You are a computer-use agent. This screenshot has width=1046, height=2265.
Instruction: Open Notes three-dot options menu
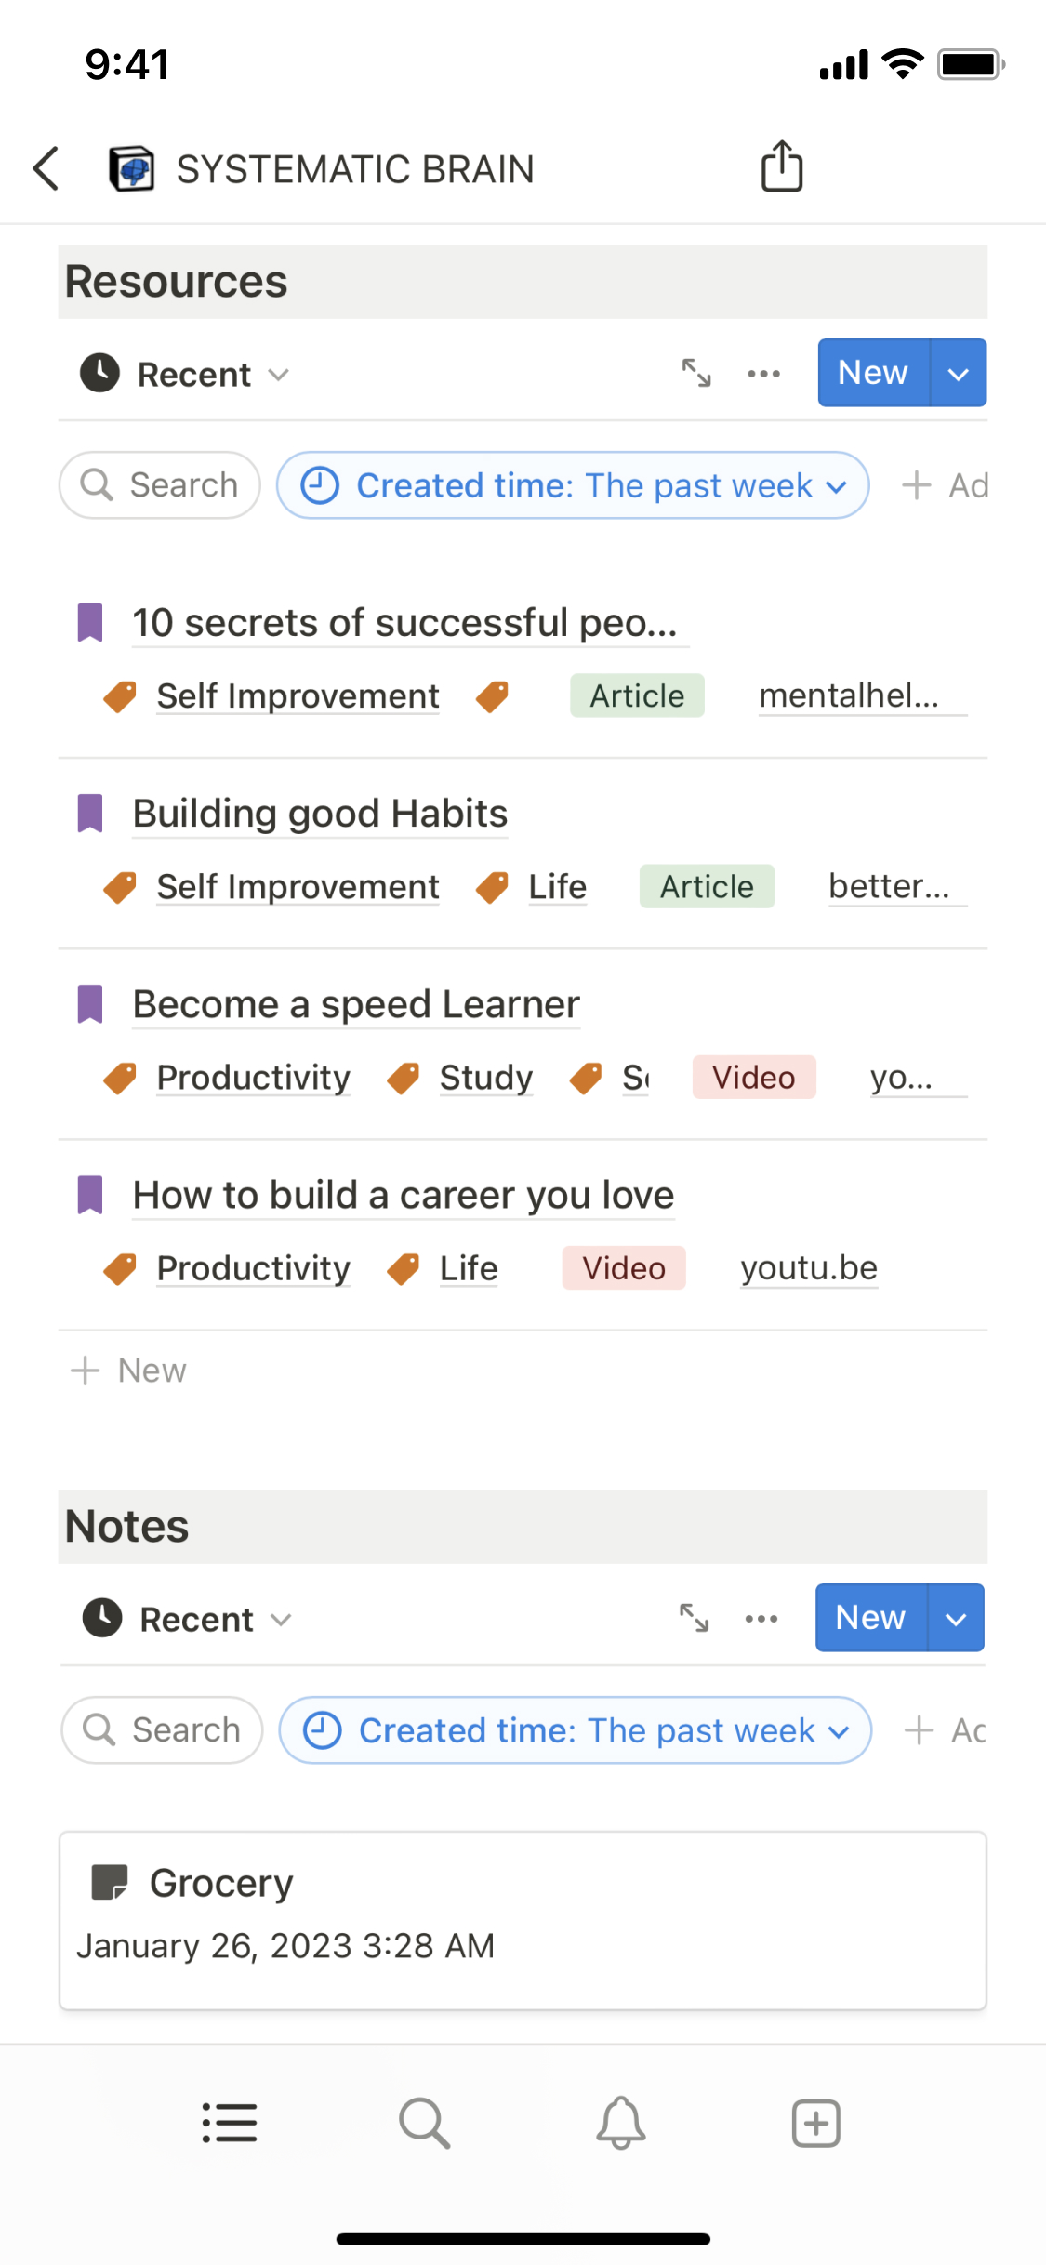761,1619
